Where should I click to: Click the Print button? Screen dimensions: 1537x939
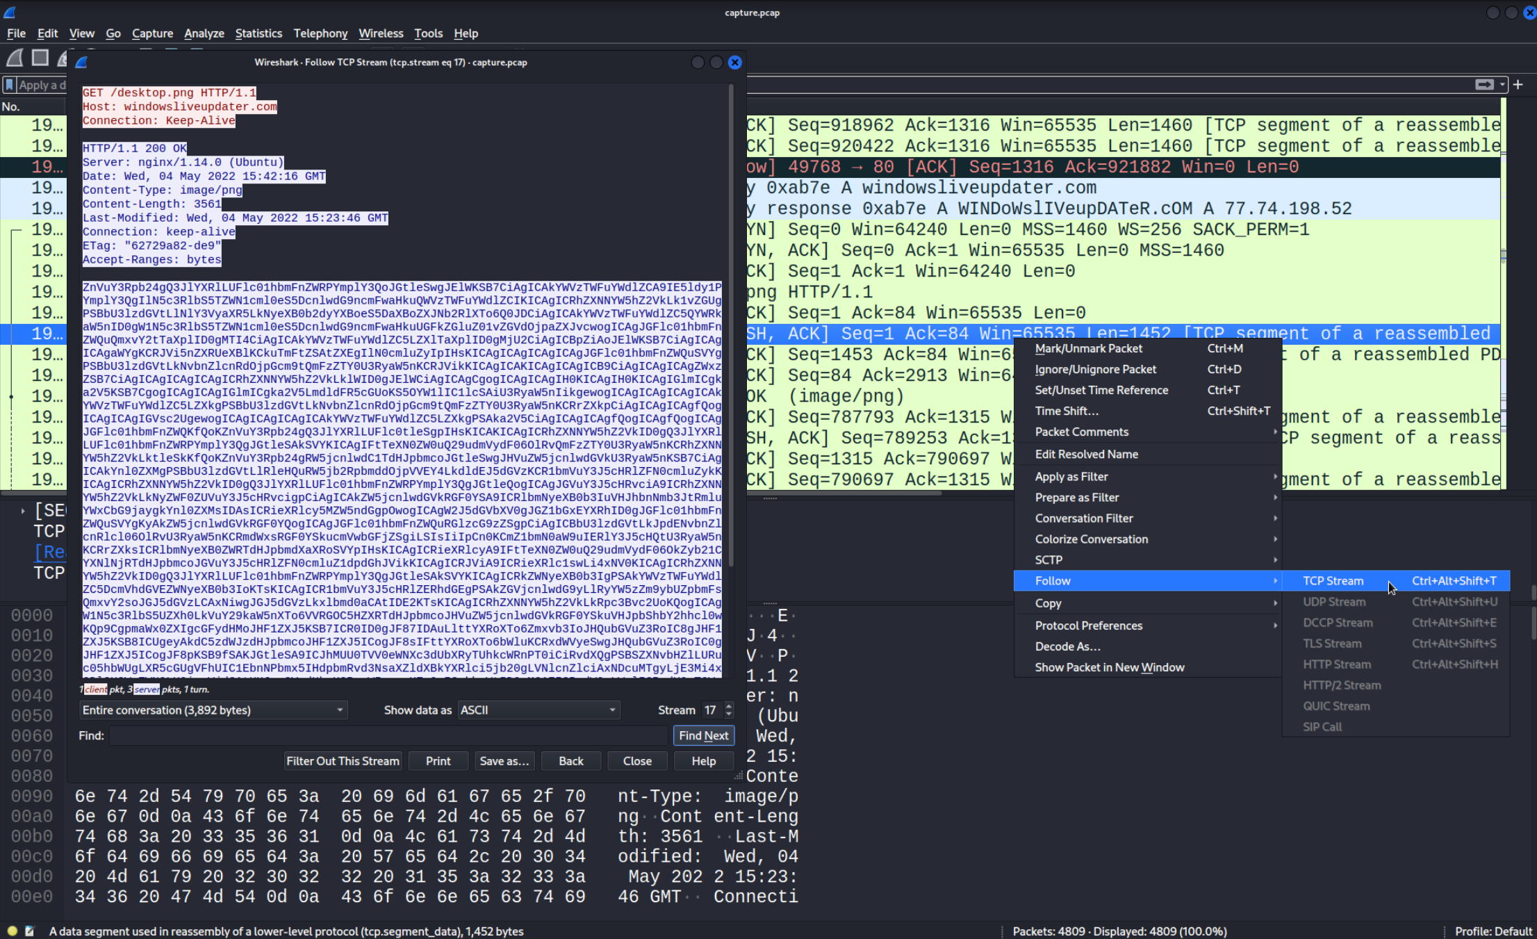tap(438, 761)
